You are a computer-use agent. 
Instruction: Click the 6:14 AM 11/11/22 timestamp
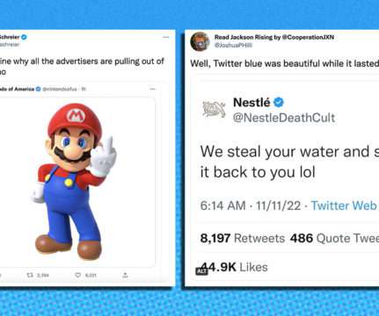251,205
